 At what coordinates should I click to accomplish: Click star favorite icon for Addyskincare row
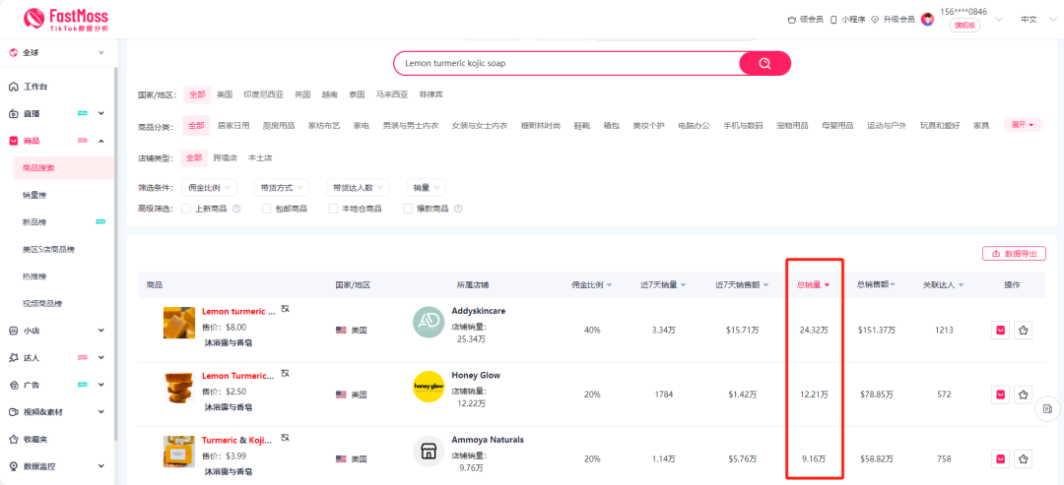[x=1024, y=331]
